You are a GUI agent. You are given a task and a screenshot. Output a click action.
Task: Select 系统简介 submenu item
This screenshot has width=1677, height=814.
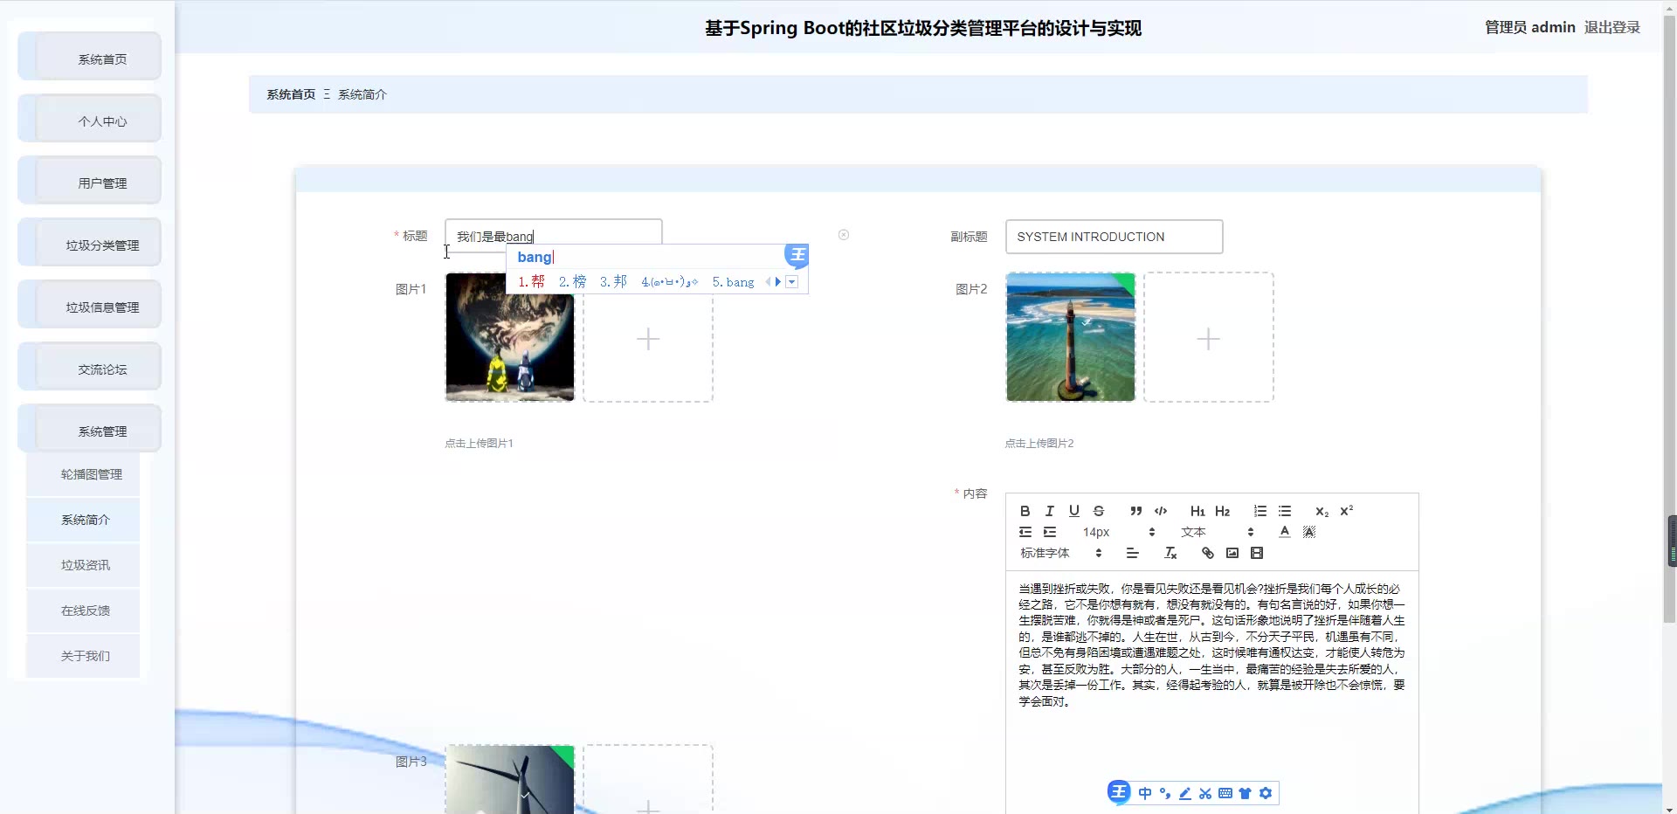(83, 520)
